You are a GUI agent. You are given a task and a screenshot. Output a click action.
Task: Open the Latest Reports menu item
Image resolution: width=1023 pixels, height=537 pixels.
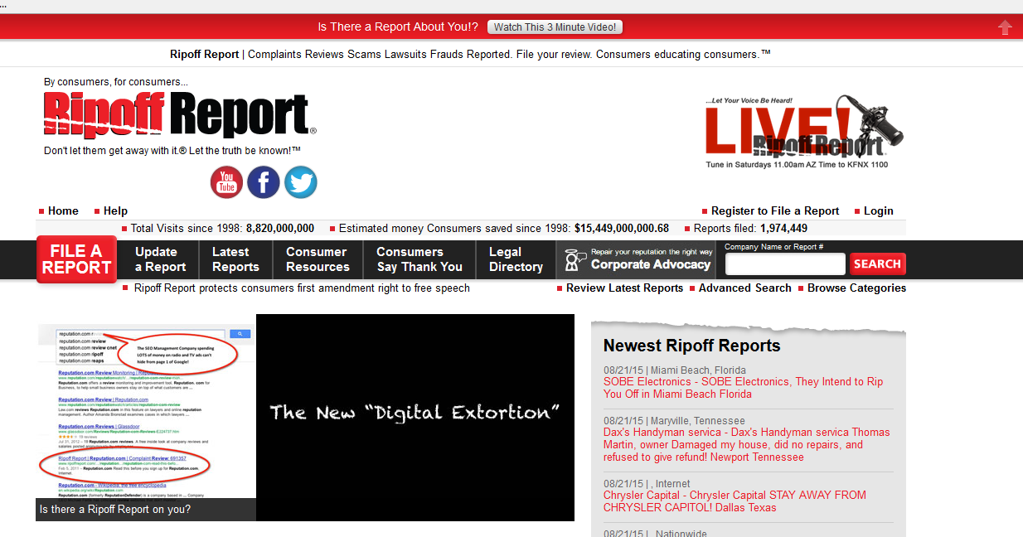click(235, 259)
